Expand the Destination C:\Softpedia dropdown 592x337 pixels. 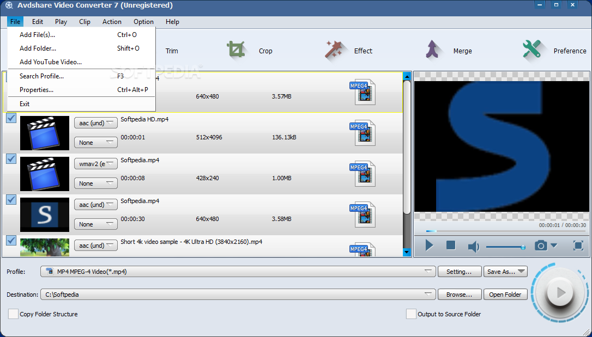point(238,295)
